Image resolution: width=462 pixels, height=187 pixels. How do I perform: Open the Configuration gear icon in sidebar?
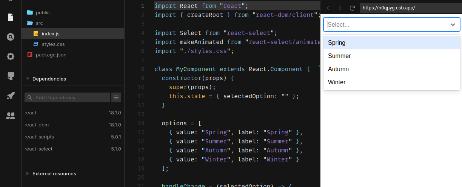point(11,56)
